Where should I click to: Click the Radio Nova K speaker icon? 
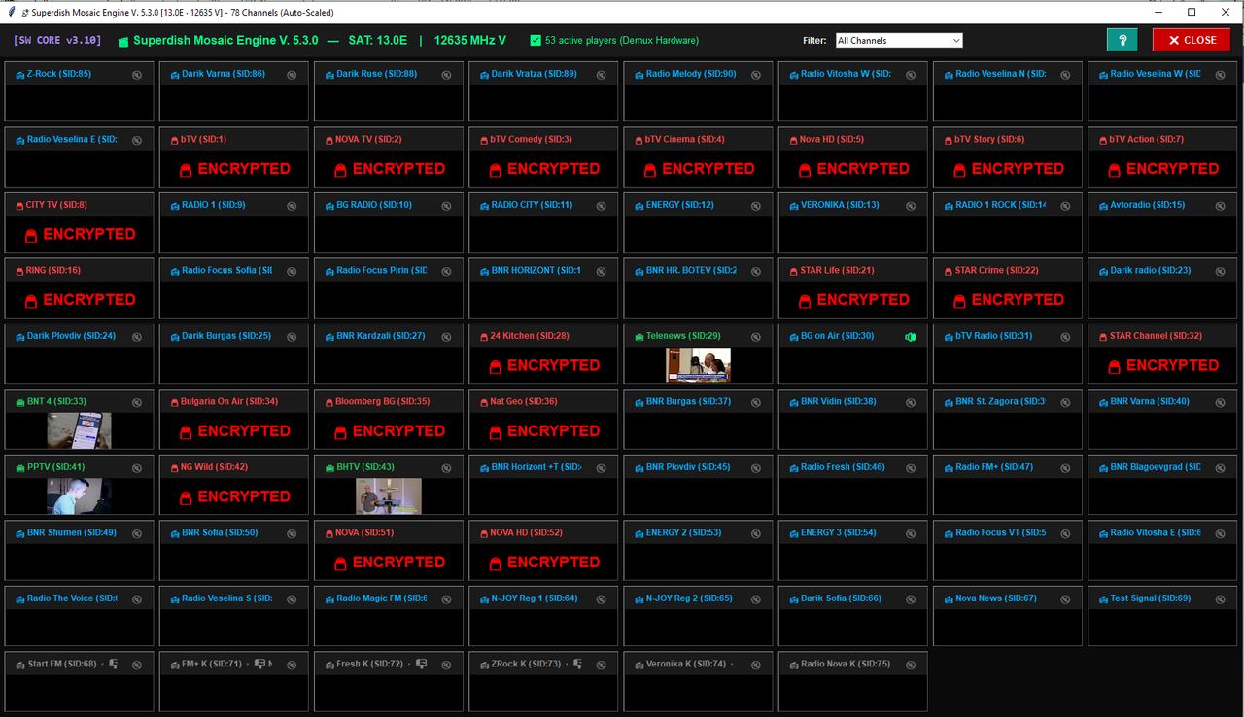click(911, 665)
